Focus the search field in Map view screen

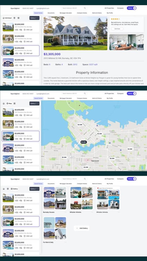tap(74, 94)
